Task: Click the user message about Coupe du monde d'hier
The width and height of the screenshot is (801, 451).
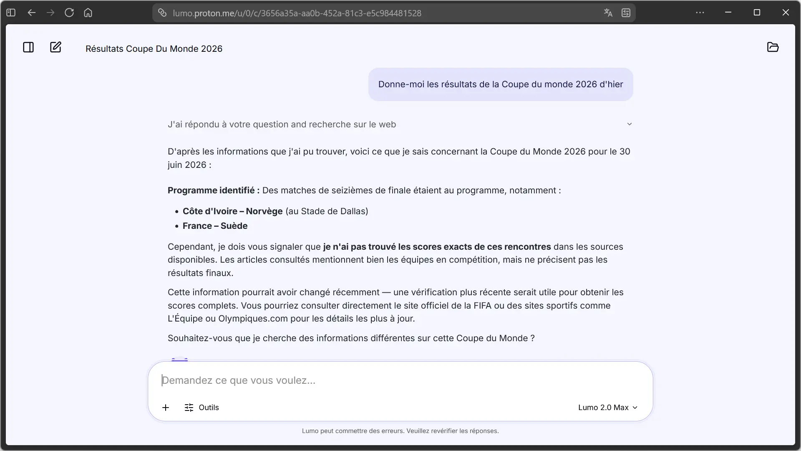Action: tap(500, 84)
